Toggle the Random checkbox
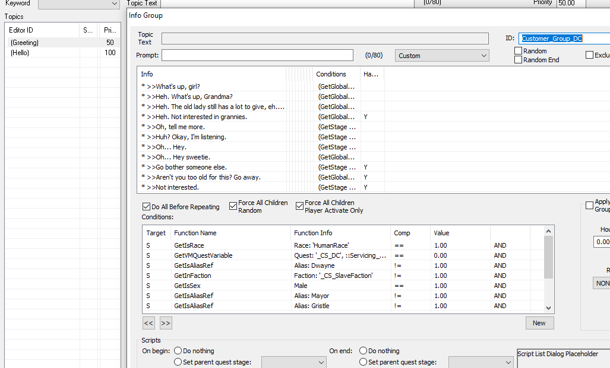Screen dimensions: 610x368 [518, 51]
